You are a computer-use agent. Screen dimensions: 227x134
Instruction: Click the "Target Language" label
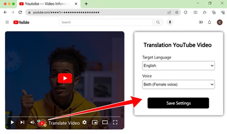[157, 57]
